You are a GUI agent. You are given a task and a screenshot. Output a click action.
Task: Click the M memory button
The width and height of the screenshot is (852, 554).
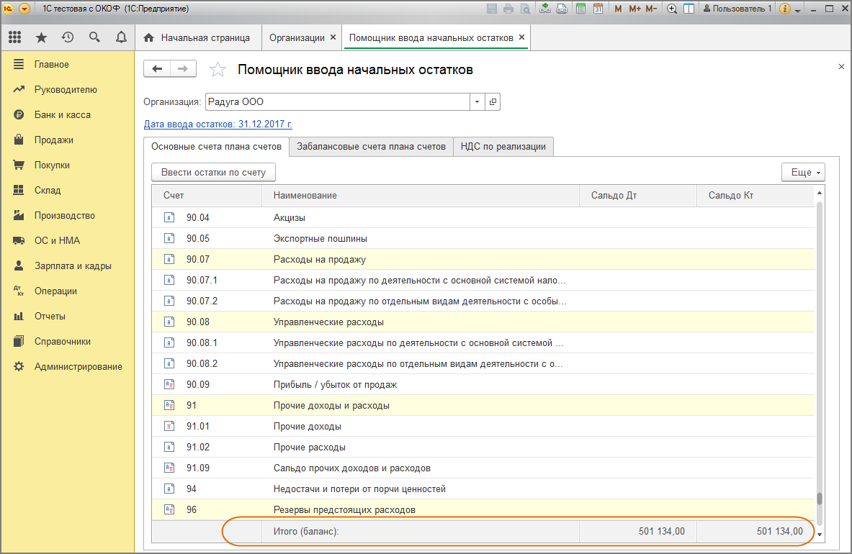pos(618,9)
